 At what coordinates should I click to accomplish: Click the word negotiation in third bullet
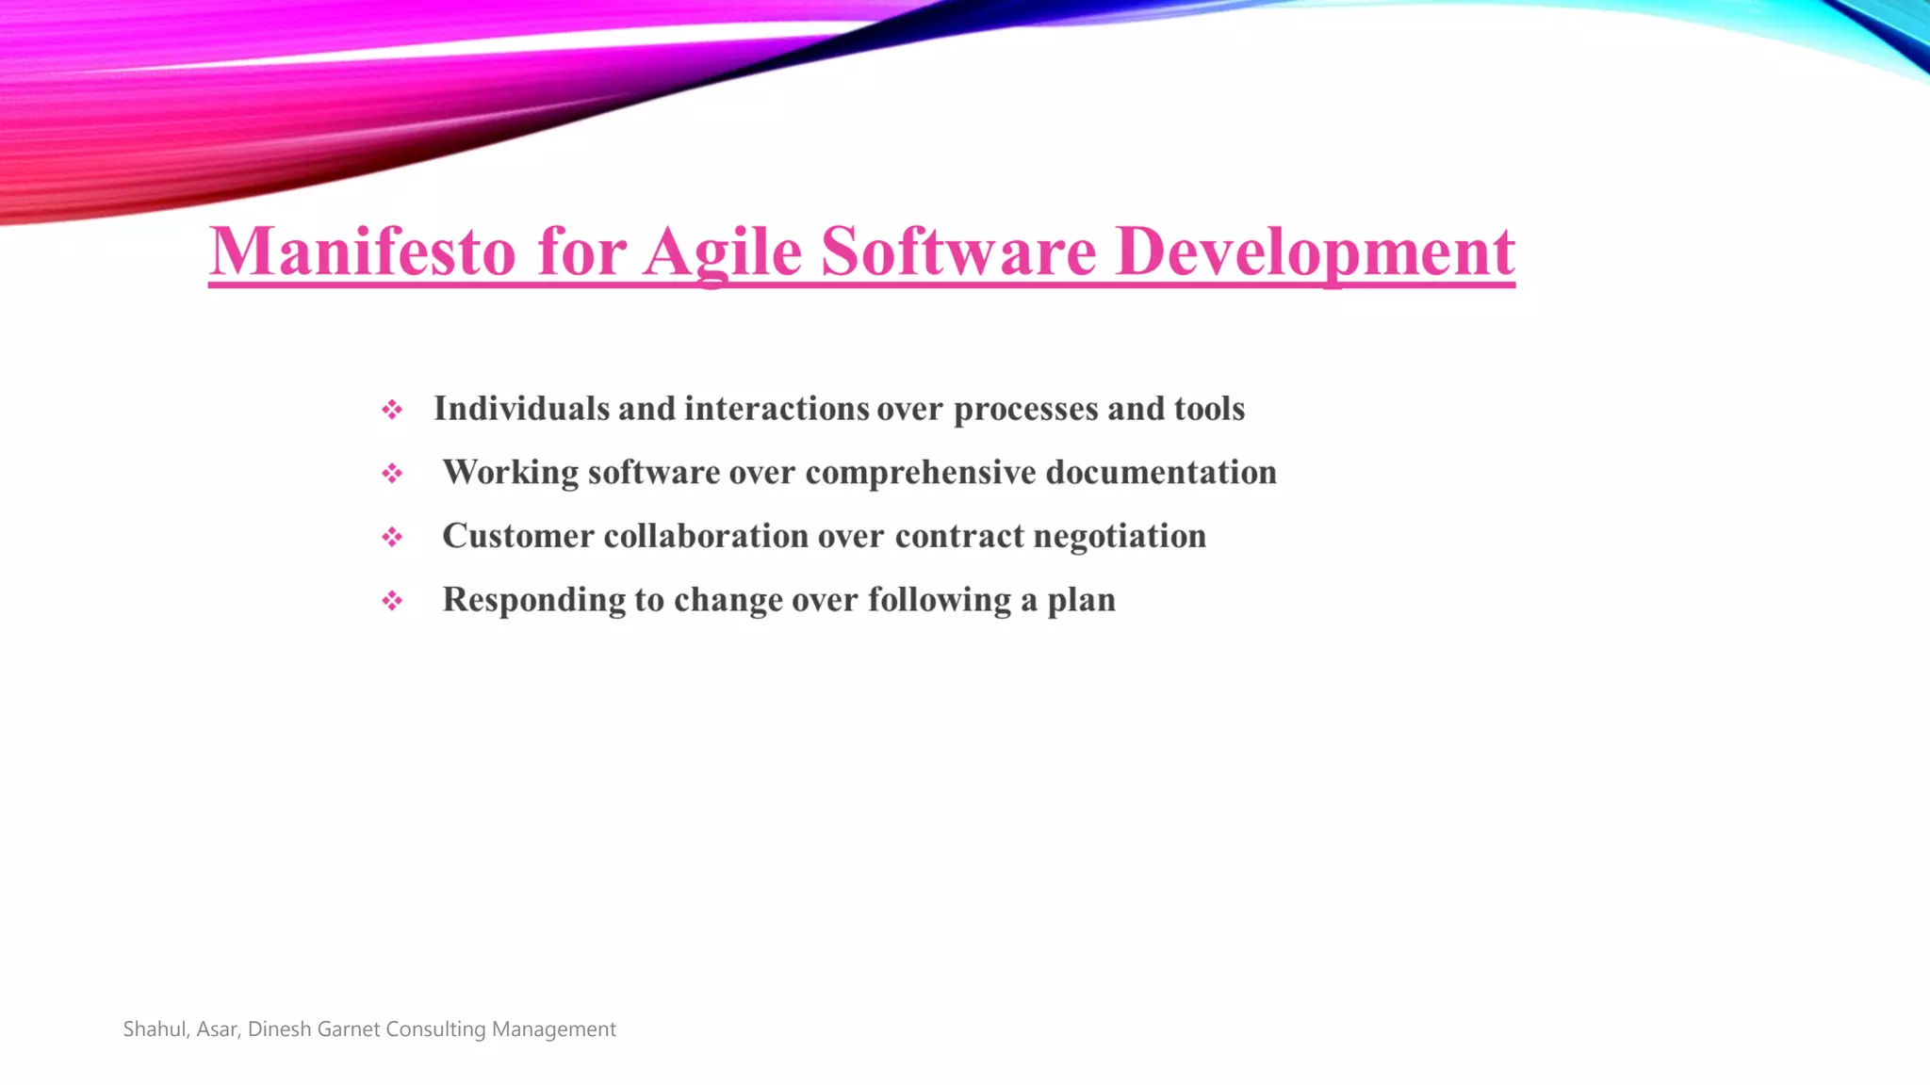(x=1119, y=536)
